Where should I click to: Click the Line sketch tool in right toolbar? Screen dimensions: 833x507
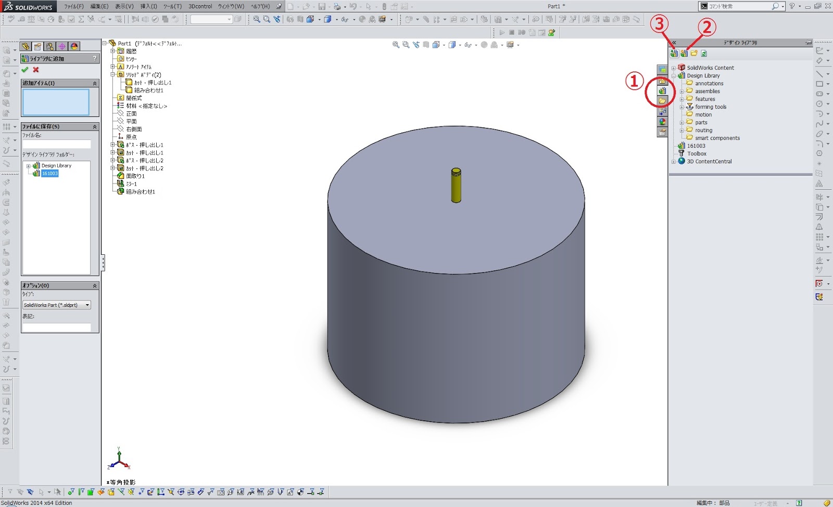click(x=819, y=73)
